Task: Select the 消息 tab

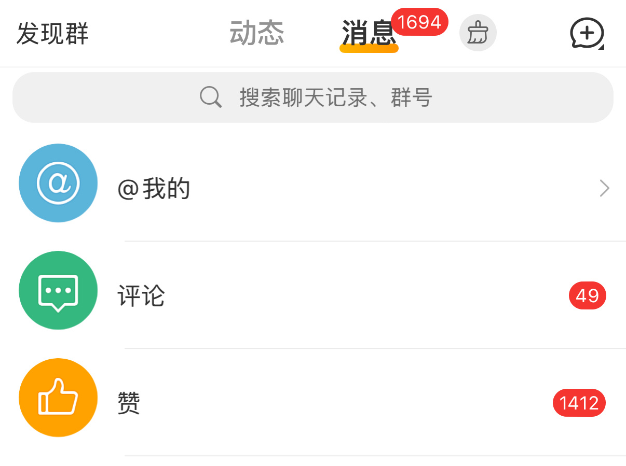Action: [x=369, y=33]
